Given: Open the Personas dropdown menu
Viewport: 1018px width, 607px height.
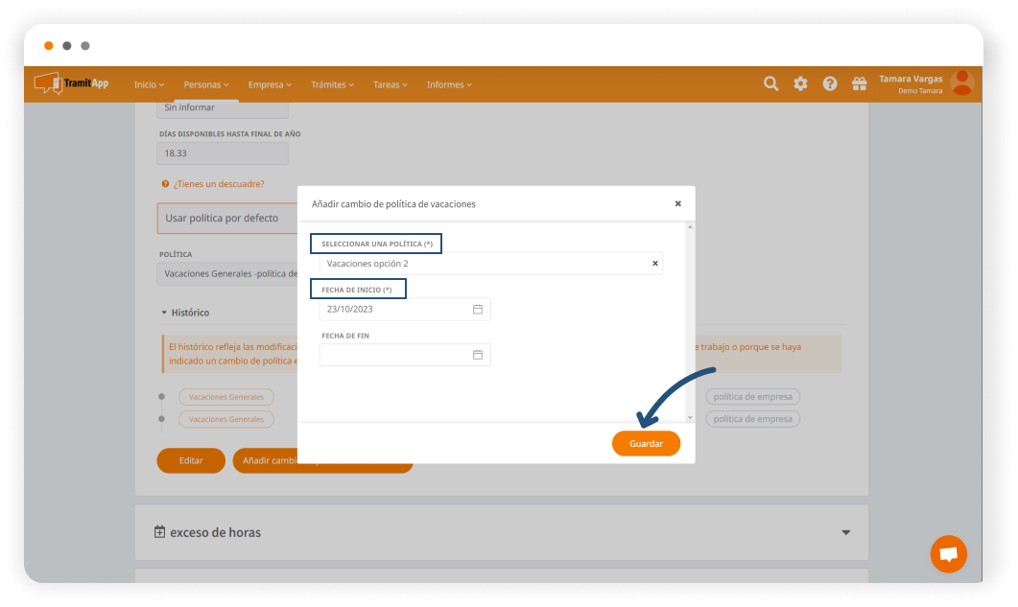Looking at the screenshot, I should click(x=207, y=84).
